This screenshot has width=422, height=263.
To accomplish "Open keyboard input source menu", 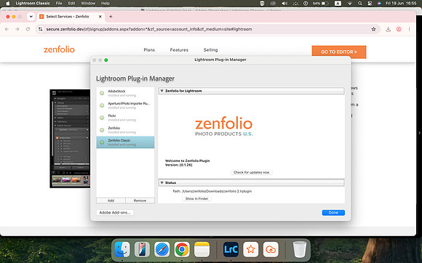I will pos(338,3).
